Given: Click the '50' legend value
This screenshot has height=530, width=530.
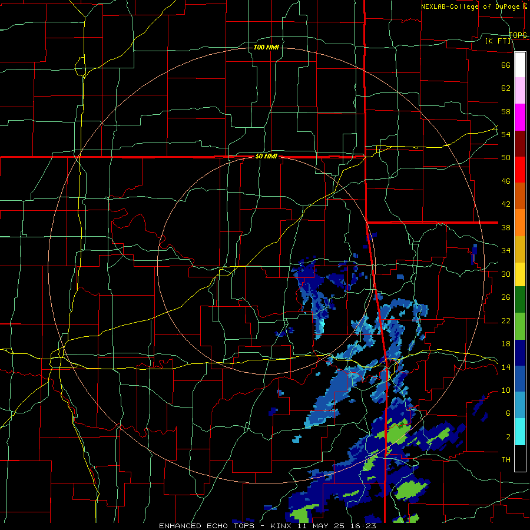Looking at the screenshot, I should (x=506, y=158).
